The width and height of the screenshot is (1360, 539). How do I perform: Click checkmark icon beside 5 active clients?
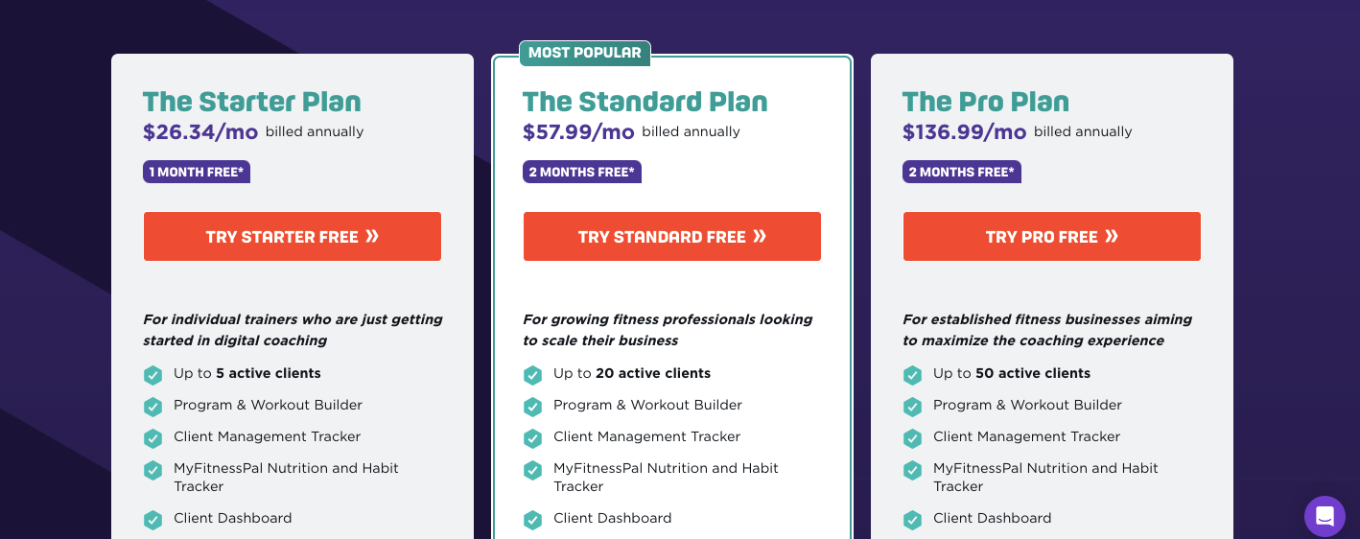(x=152, y=375)
